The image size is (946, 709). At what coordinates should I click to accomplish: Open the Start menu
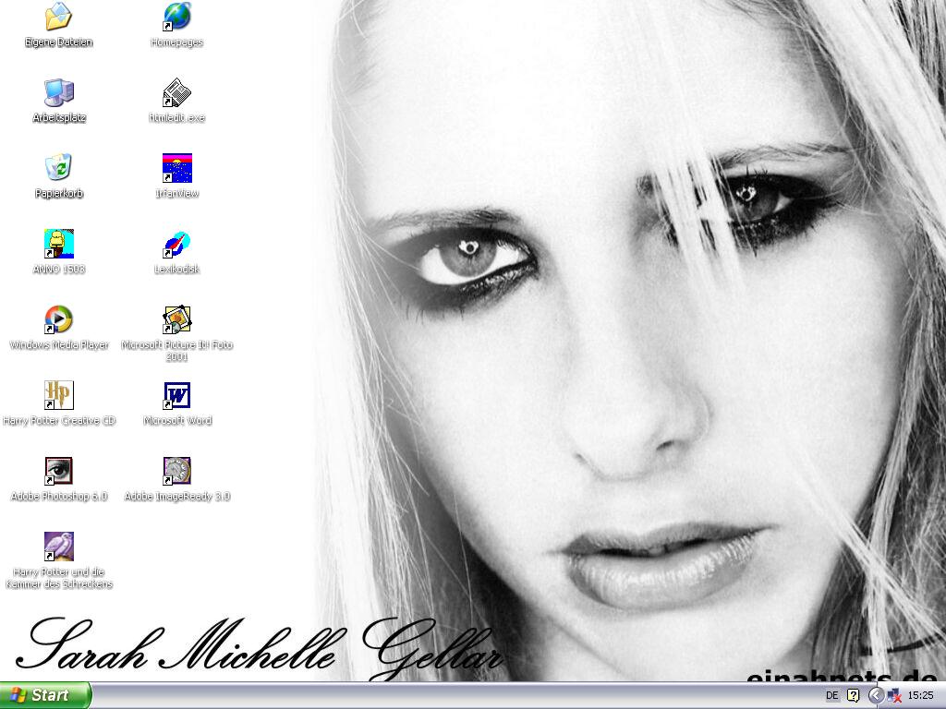pos(44,695)
